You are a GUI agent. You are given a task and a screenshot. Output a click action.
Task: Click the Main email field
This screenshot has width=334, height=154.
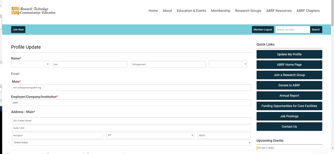coord(132,87)
